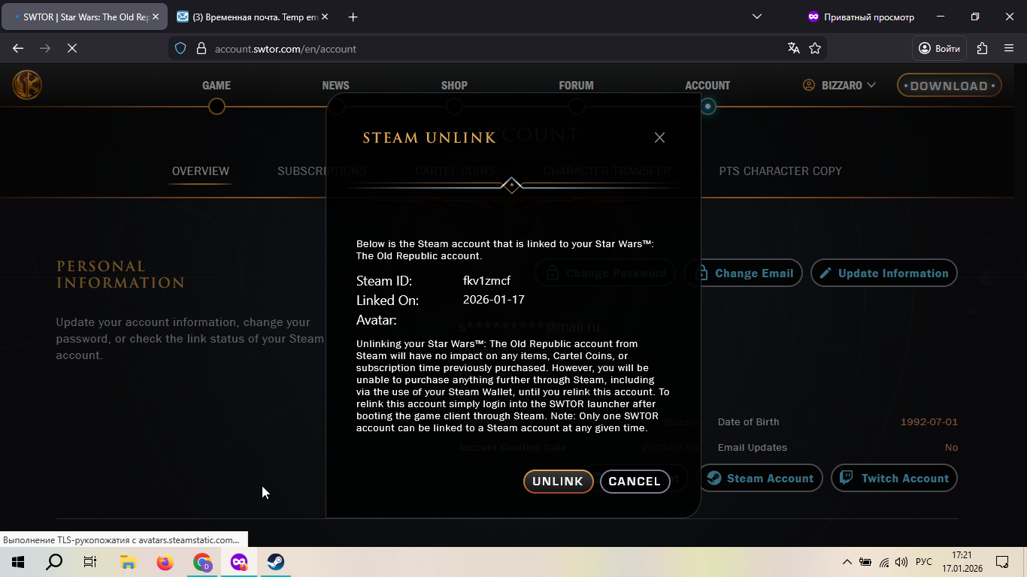Viewport: 1027px width, 577px height.
Task: Close the SWTOR browser tab
Action: [x=156, y=17]
